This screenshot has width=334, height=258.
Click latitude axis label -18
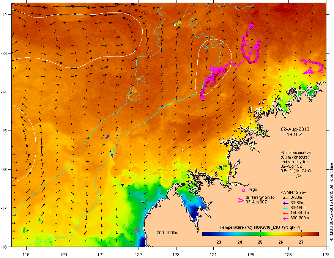[x=4, y=247]
